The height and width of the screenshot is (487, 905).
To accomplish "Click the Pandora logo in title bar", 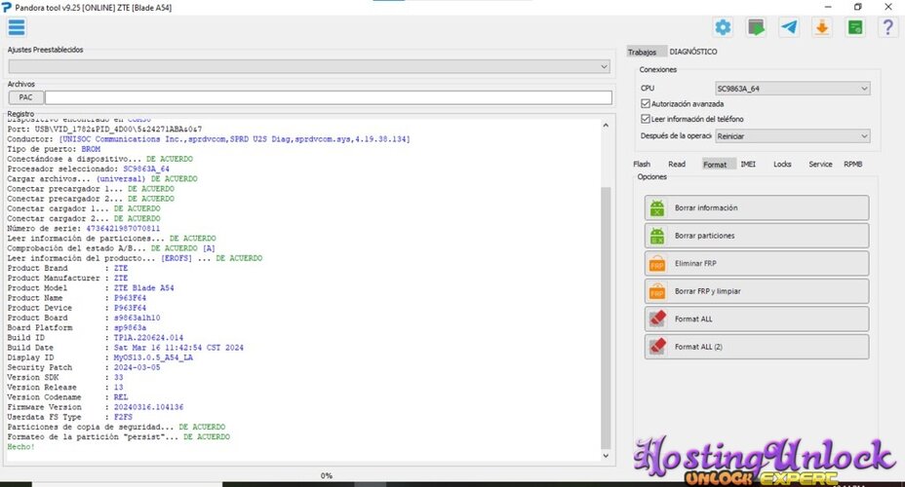I will (x=7, y=8).
